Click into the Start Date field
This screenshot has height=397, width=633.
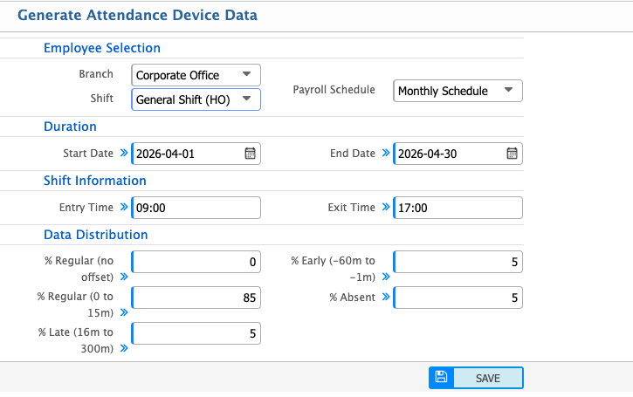pos(186,154)
